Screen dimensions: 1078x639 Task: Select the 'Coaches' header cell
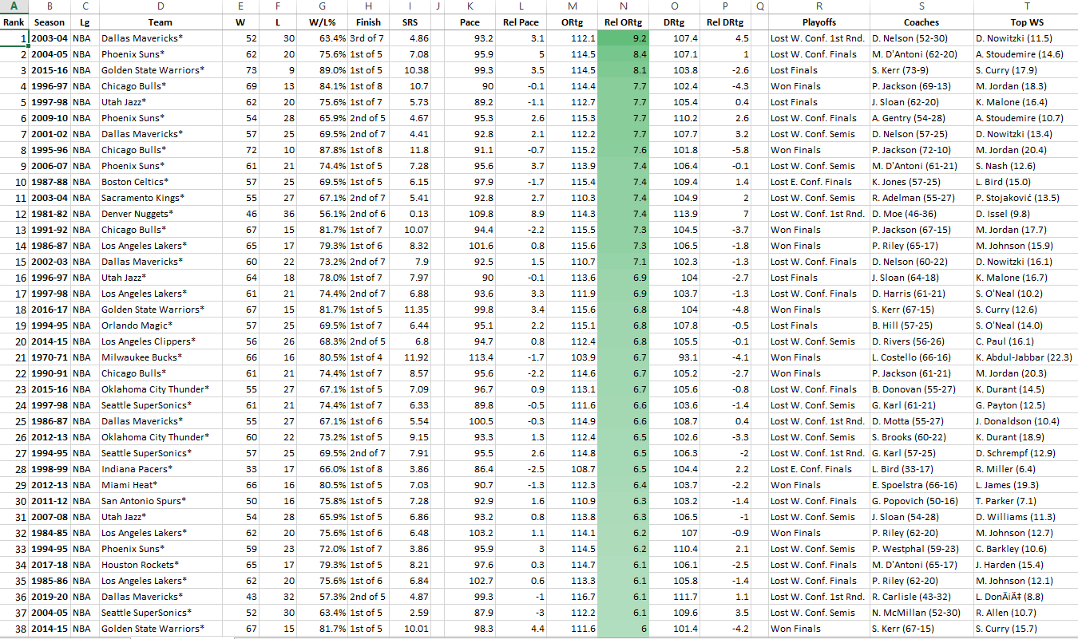921,22
